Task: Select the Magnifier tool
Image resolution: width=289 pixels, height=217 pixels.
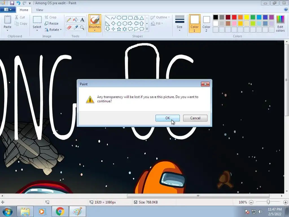Action: (82, 28)
